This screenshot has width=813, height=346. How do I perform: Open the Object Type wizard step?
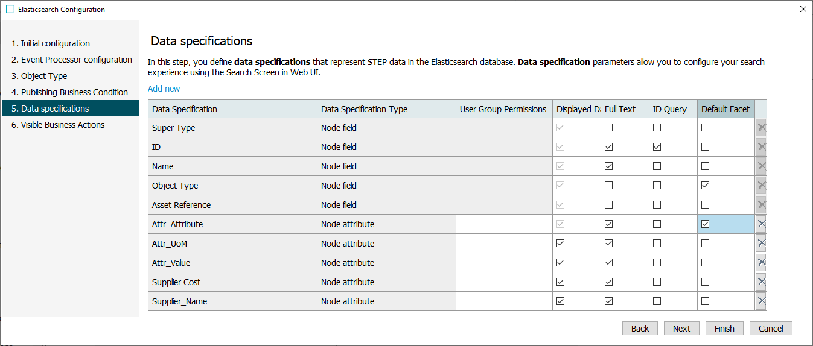pyautogui.click(x=44, y=76)
